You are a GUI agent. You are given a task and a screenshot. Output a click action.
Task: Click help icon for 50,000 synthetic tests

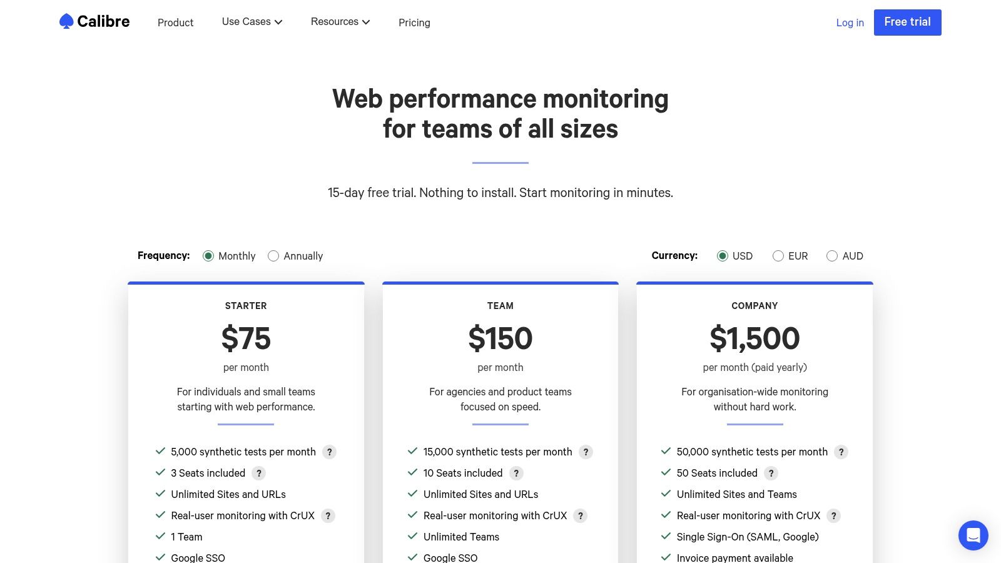click(x=841, y=452)
